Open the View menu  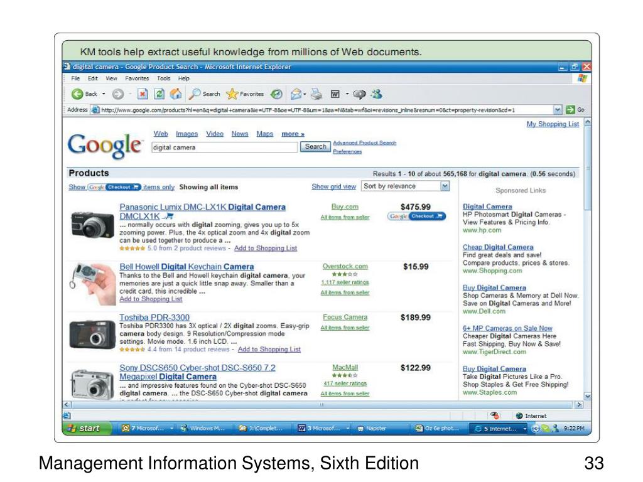(111, 78)
